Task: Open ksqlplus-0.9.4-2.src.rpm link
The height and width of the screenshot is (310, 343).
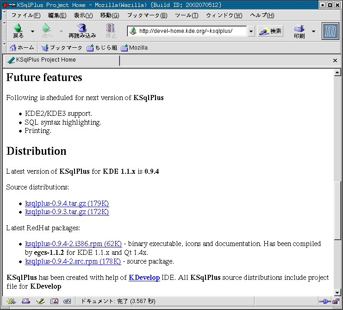Action: pyautogui.click(x=73, y=261)
